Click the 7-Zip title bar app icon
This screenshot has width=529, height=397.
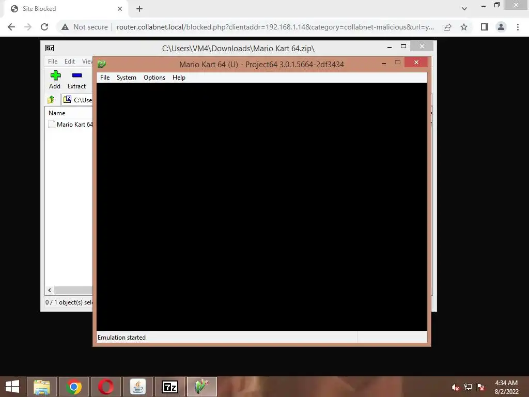(x=50, y=48)
